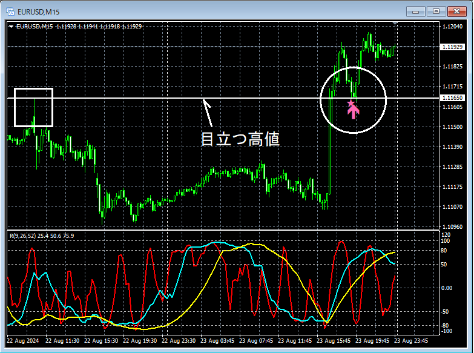Click the 1.11390 price scale value

[x=452, y=147]
